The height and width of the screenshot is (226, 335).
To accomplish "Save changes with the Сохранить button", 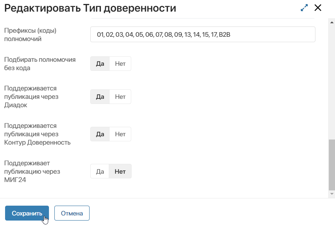I will [27, 213].
